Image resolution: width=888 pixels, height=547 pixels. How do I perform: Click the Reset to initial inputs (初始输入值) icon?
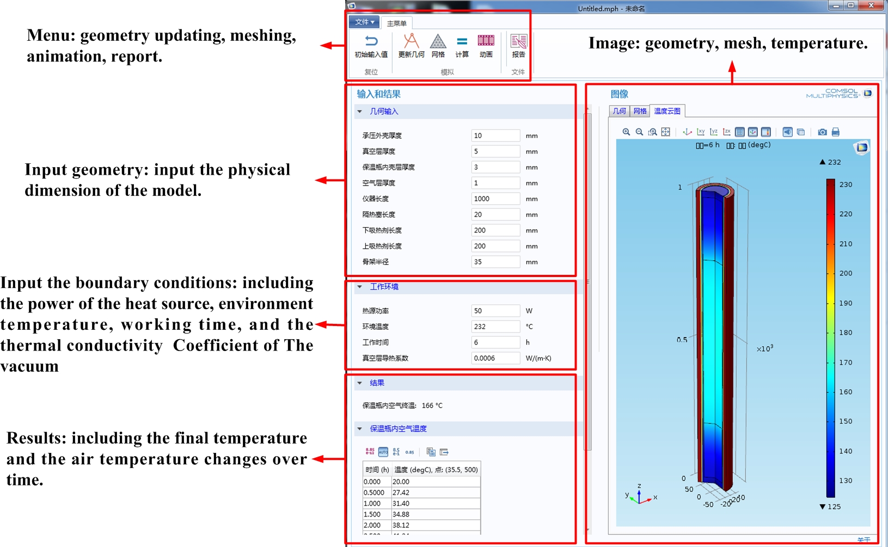point(371,41)
